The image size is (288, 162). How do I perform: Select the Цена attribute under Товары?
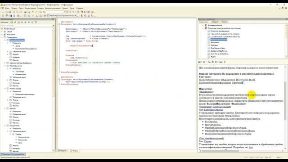tap(20, 143)
